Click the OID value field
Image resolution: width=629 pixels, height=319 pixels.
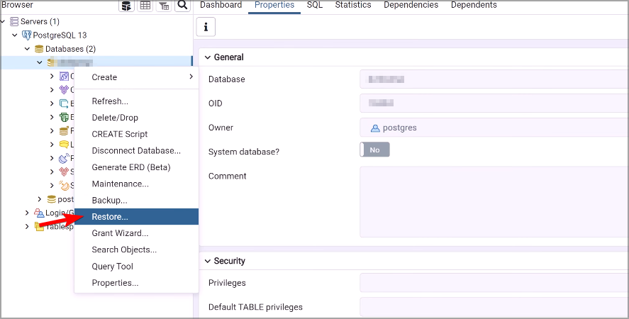click(494, 103)
